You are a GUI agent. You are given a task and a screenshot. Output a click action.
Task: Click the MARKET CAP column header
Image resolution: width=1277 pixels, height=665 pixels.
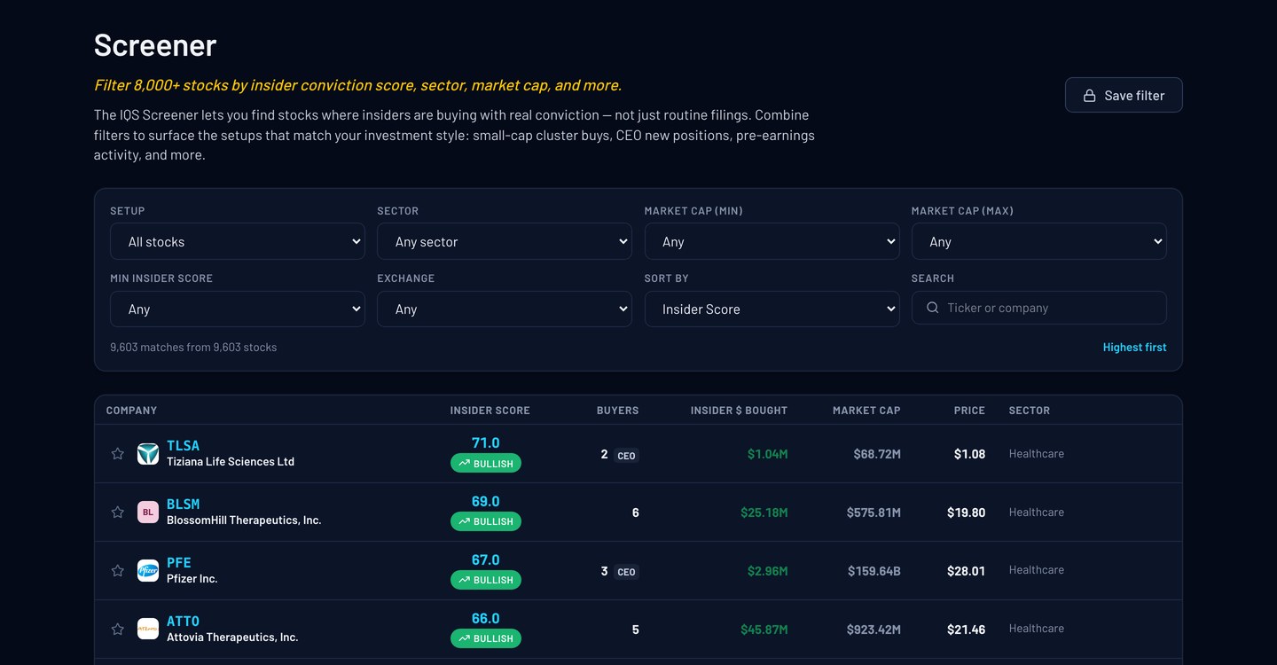click(x=866, y=411)
